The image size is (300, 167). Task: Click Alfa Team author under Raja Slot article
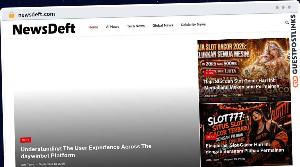(211, 96)
